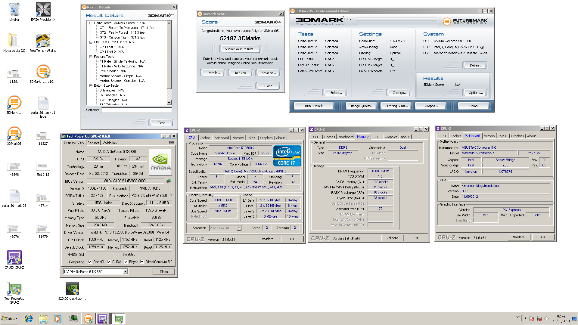
Task: Open the Processor #1 selection dropdown
Action: tap(239, 228)
